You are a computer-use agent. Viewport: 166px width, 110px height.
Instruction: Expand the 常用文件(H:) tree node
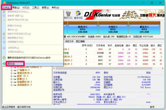point(11,73)
